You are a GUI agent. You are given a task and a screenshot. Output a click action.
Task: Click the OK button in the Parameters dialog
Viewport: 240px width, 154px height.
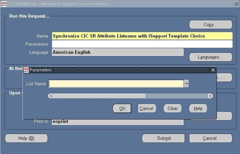(122, 108)
